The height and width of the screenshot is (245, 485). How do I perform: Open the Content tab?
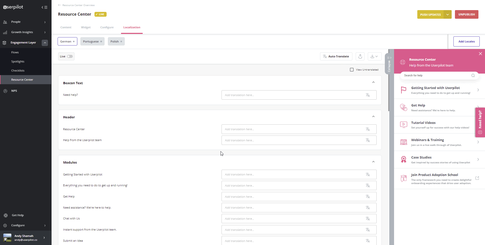point(66,27)
